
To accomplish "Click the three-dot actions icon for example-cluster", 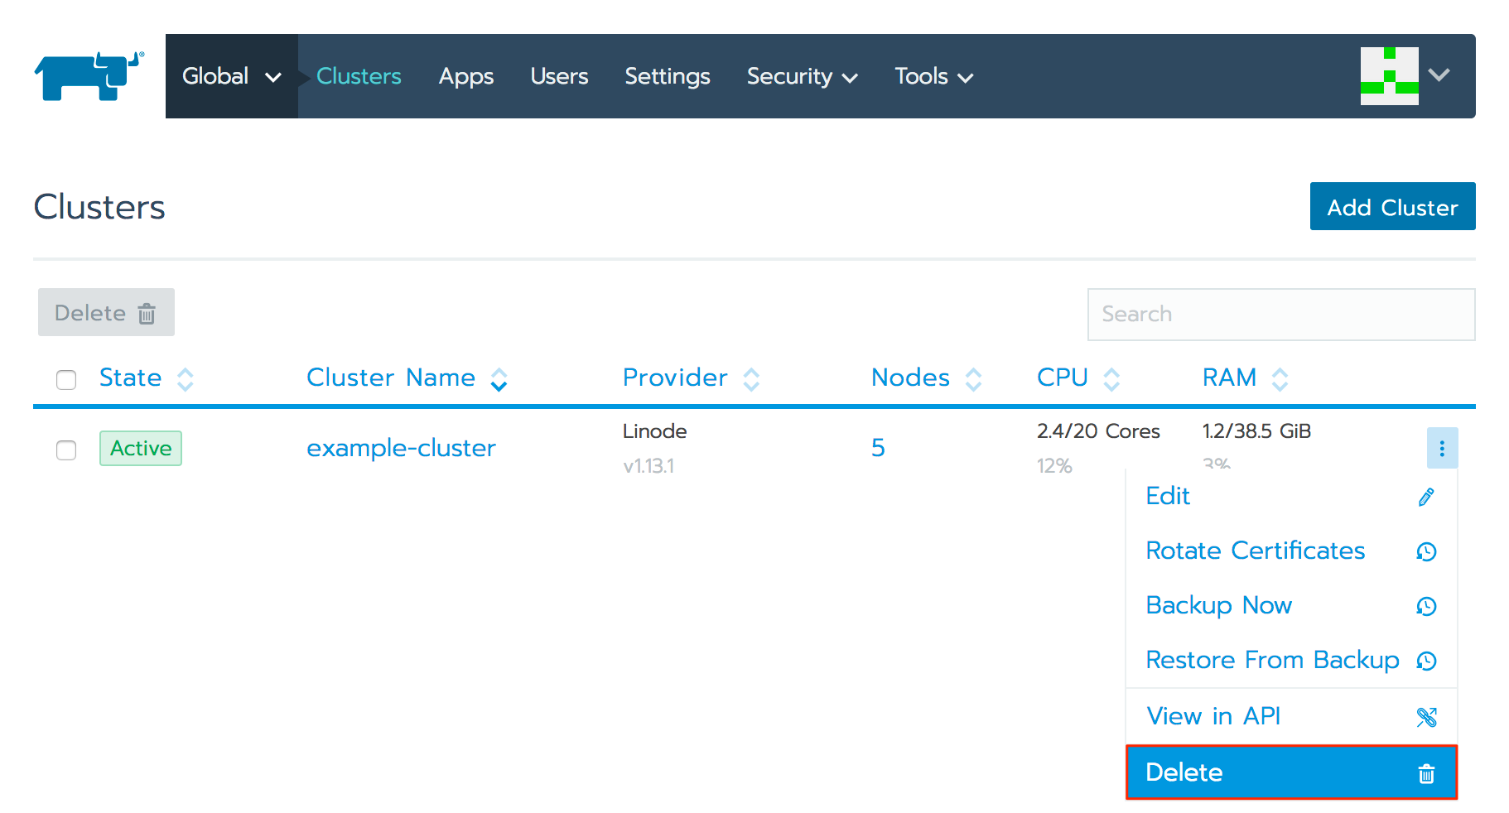I will [x=1441, y=448].
